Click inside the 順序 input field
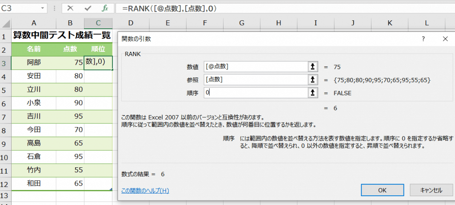 (x=255, y=93)
